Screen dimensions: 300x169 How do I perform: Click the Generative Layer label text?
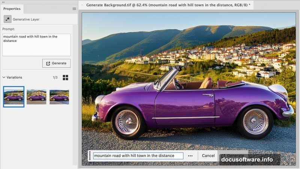[26, 19]
